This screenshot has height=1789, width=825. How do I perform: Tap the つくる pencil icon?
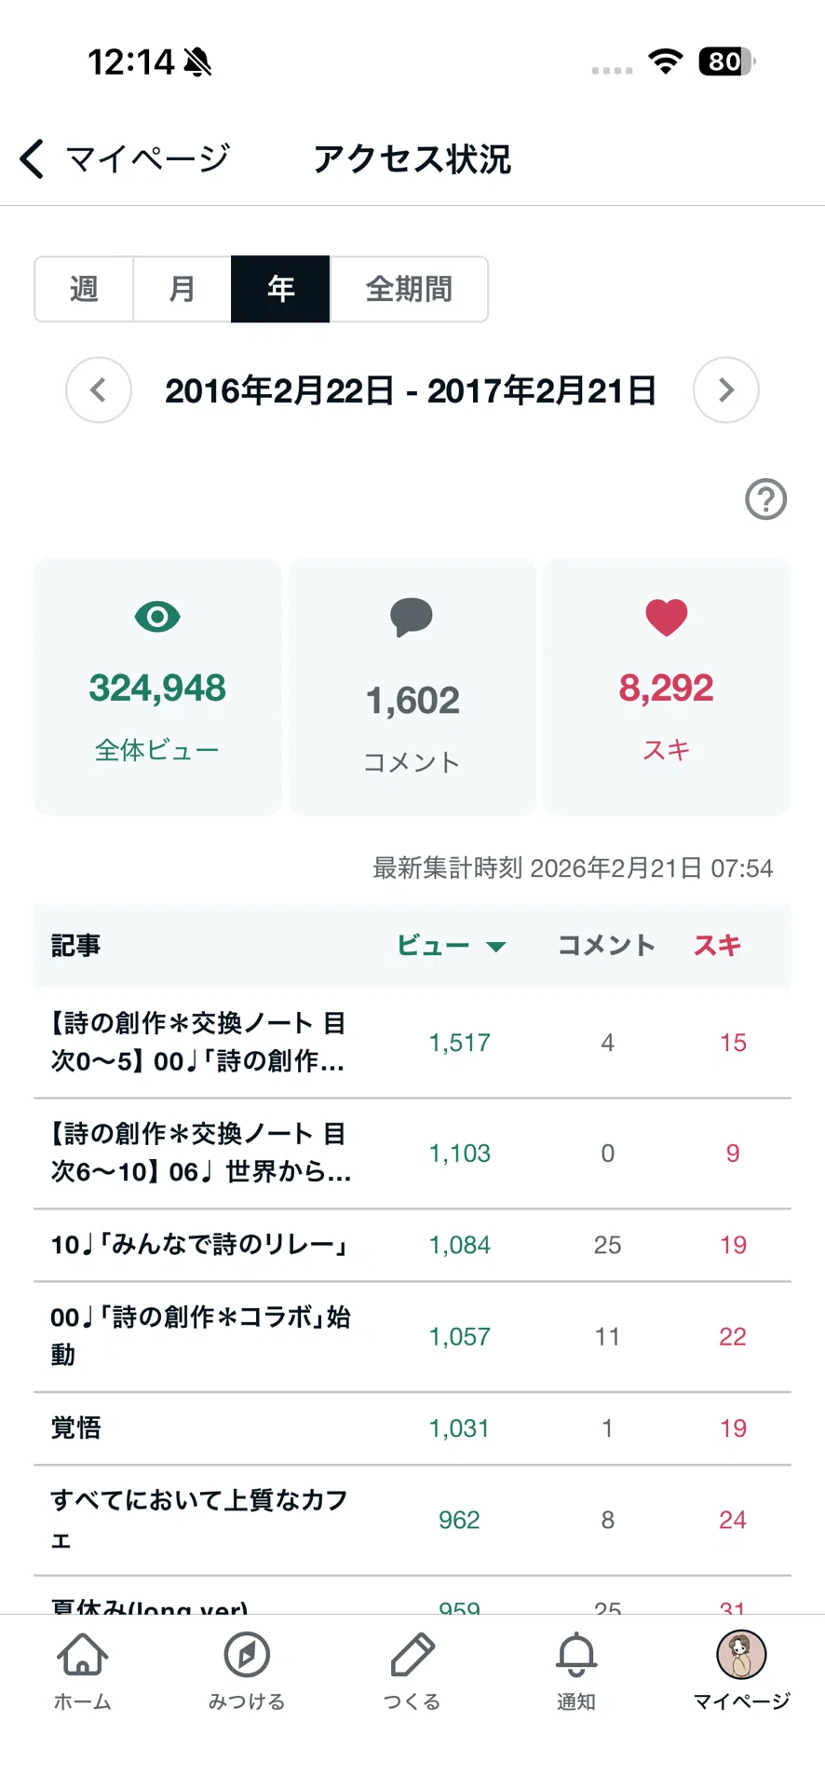(x=412, y=1654)
